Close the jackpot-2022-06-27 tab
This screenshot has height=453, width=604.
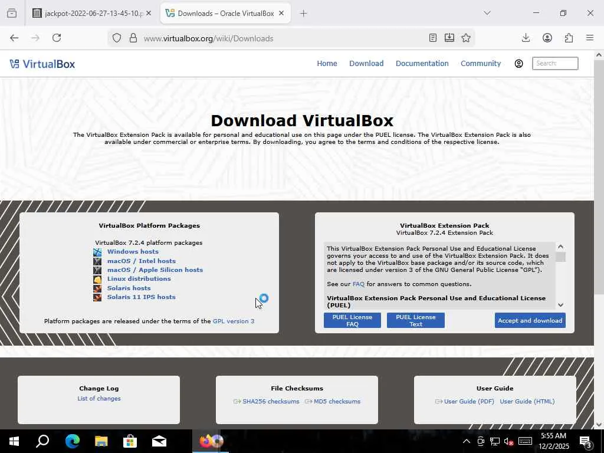(x=149, y=13)
